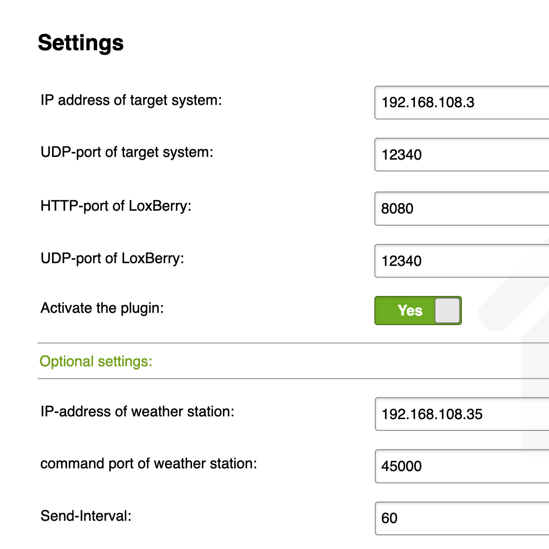Click the Optional settings section header

(96, 362)
